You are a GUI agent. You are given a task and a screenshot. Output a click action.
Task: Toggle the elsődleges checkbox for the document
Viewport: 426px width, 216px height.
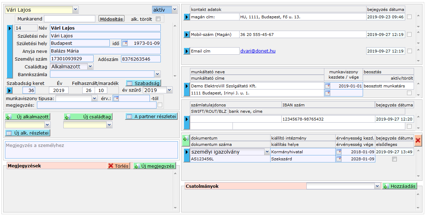click(x=394, y=159)
